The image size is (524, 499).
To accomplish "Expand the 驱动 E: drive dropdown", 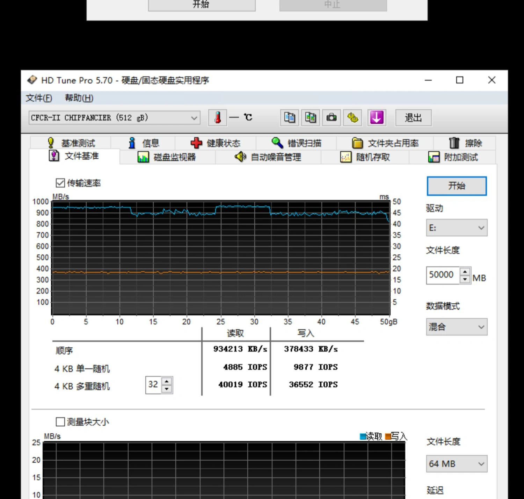I will [x=457, y=228].
